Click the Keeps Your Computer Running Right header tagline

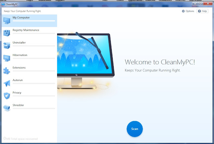coord(22,11)
